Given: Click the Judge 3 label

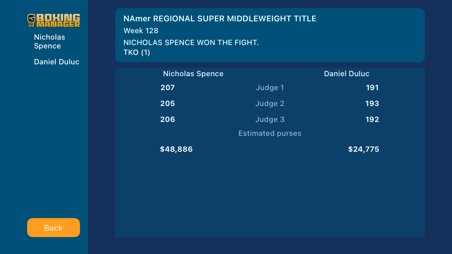Looking at the screenshot, I should [x=270, y=120].
